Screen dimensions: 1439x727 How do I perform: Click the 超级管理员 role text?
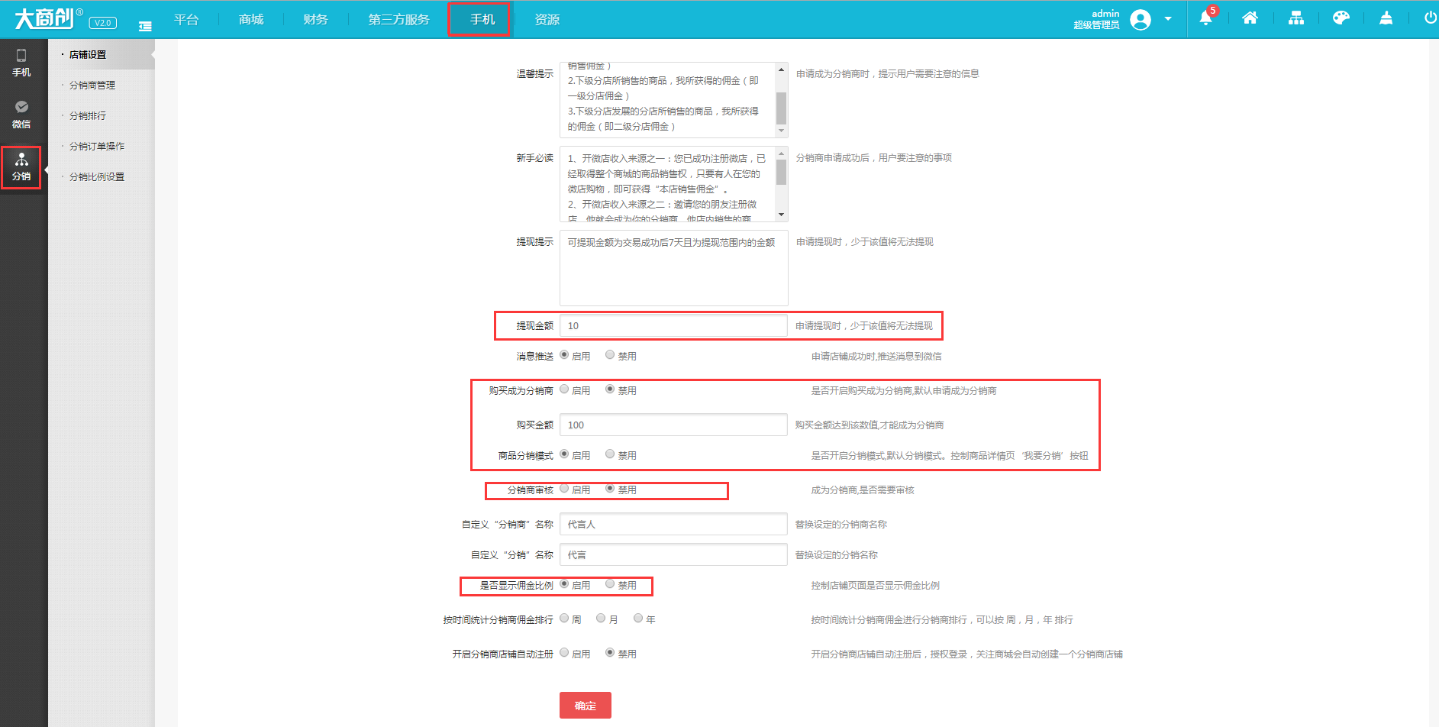pos(1096,25)
